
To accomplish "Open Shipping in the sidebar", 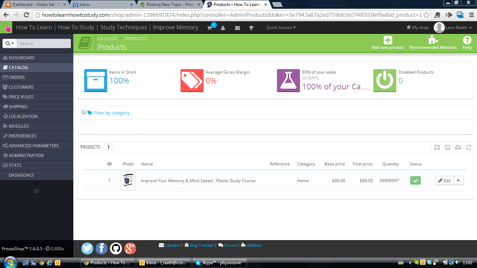I will [x=37, y=107].
